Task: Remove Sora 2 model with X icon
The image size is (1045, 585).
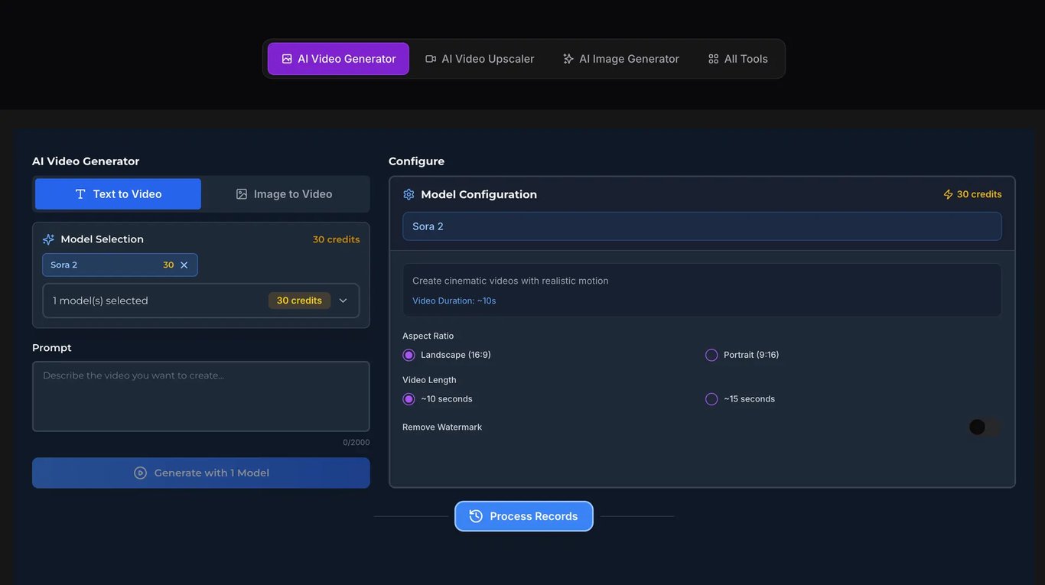Action: pos(184,265)
